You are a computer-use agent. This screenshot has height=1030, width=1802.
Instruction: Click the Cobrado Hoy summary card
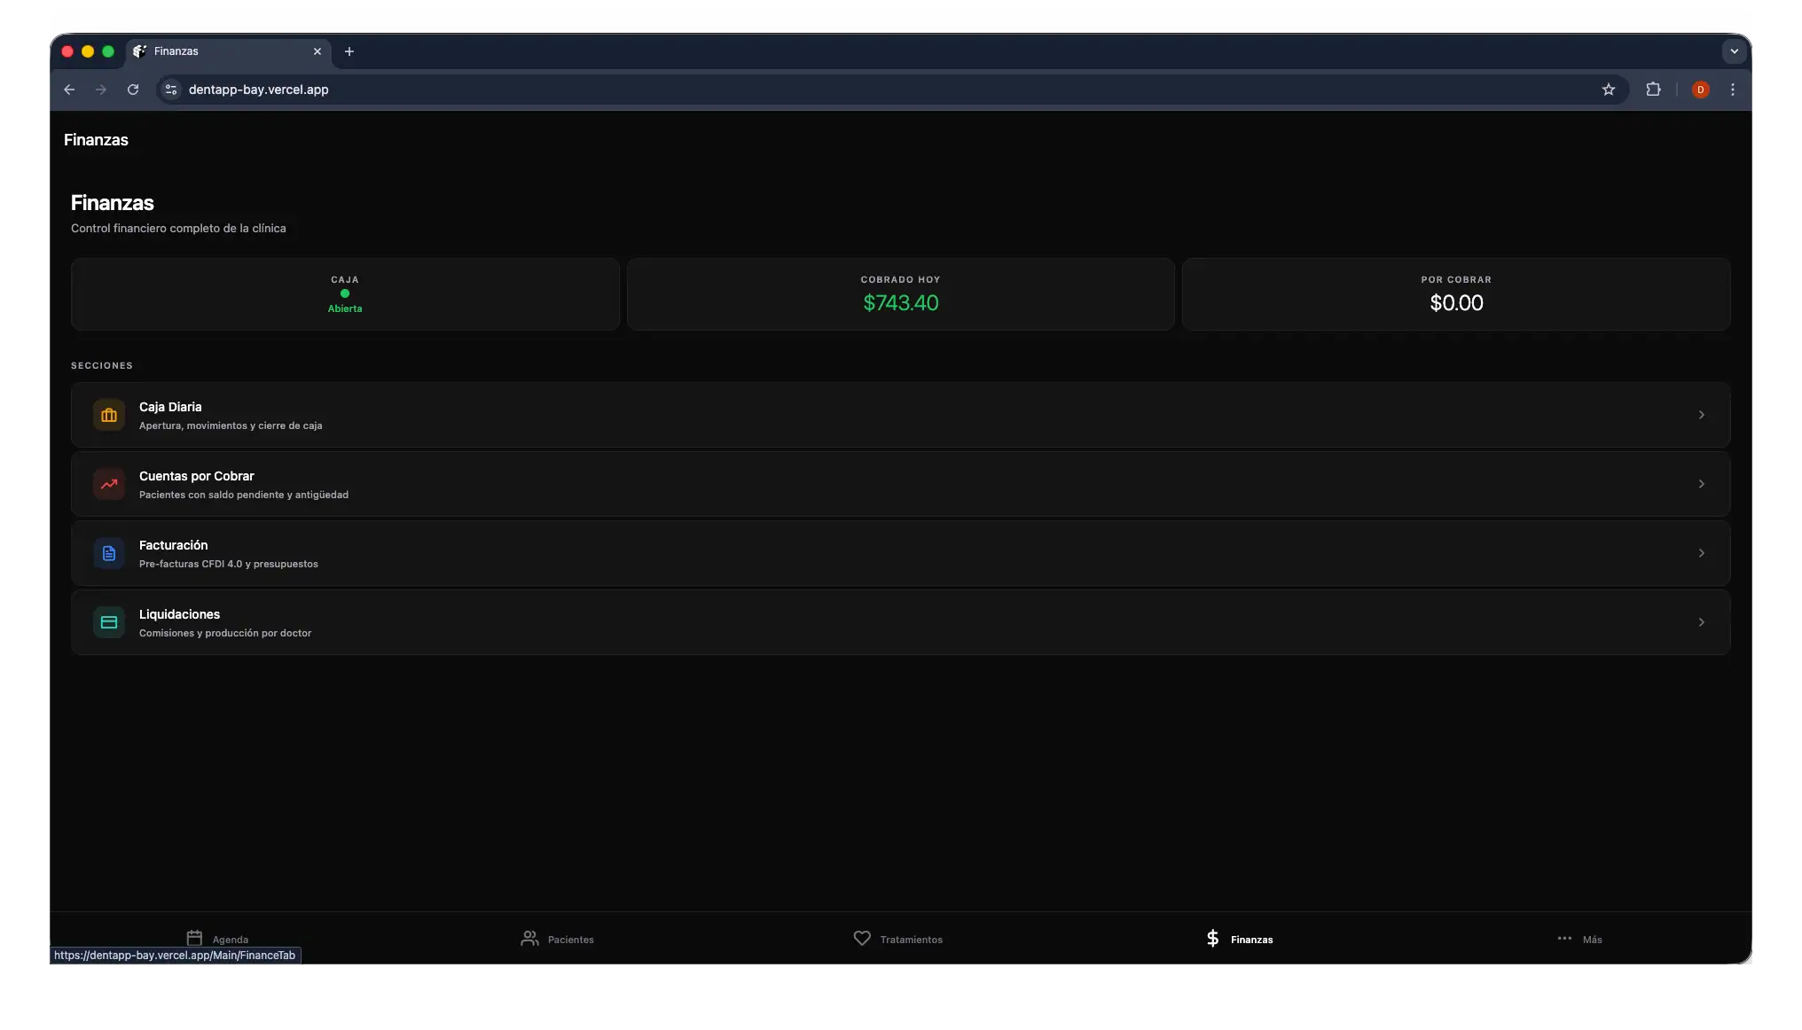[900, 294]
